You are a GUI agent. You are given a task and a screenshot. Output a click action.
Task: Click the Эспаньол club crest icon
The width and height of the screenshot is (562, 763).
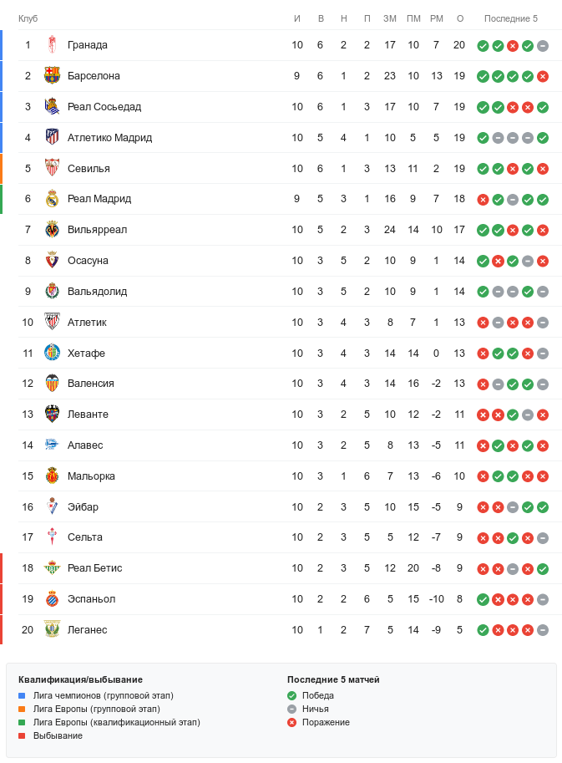tap(52, 599)
